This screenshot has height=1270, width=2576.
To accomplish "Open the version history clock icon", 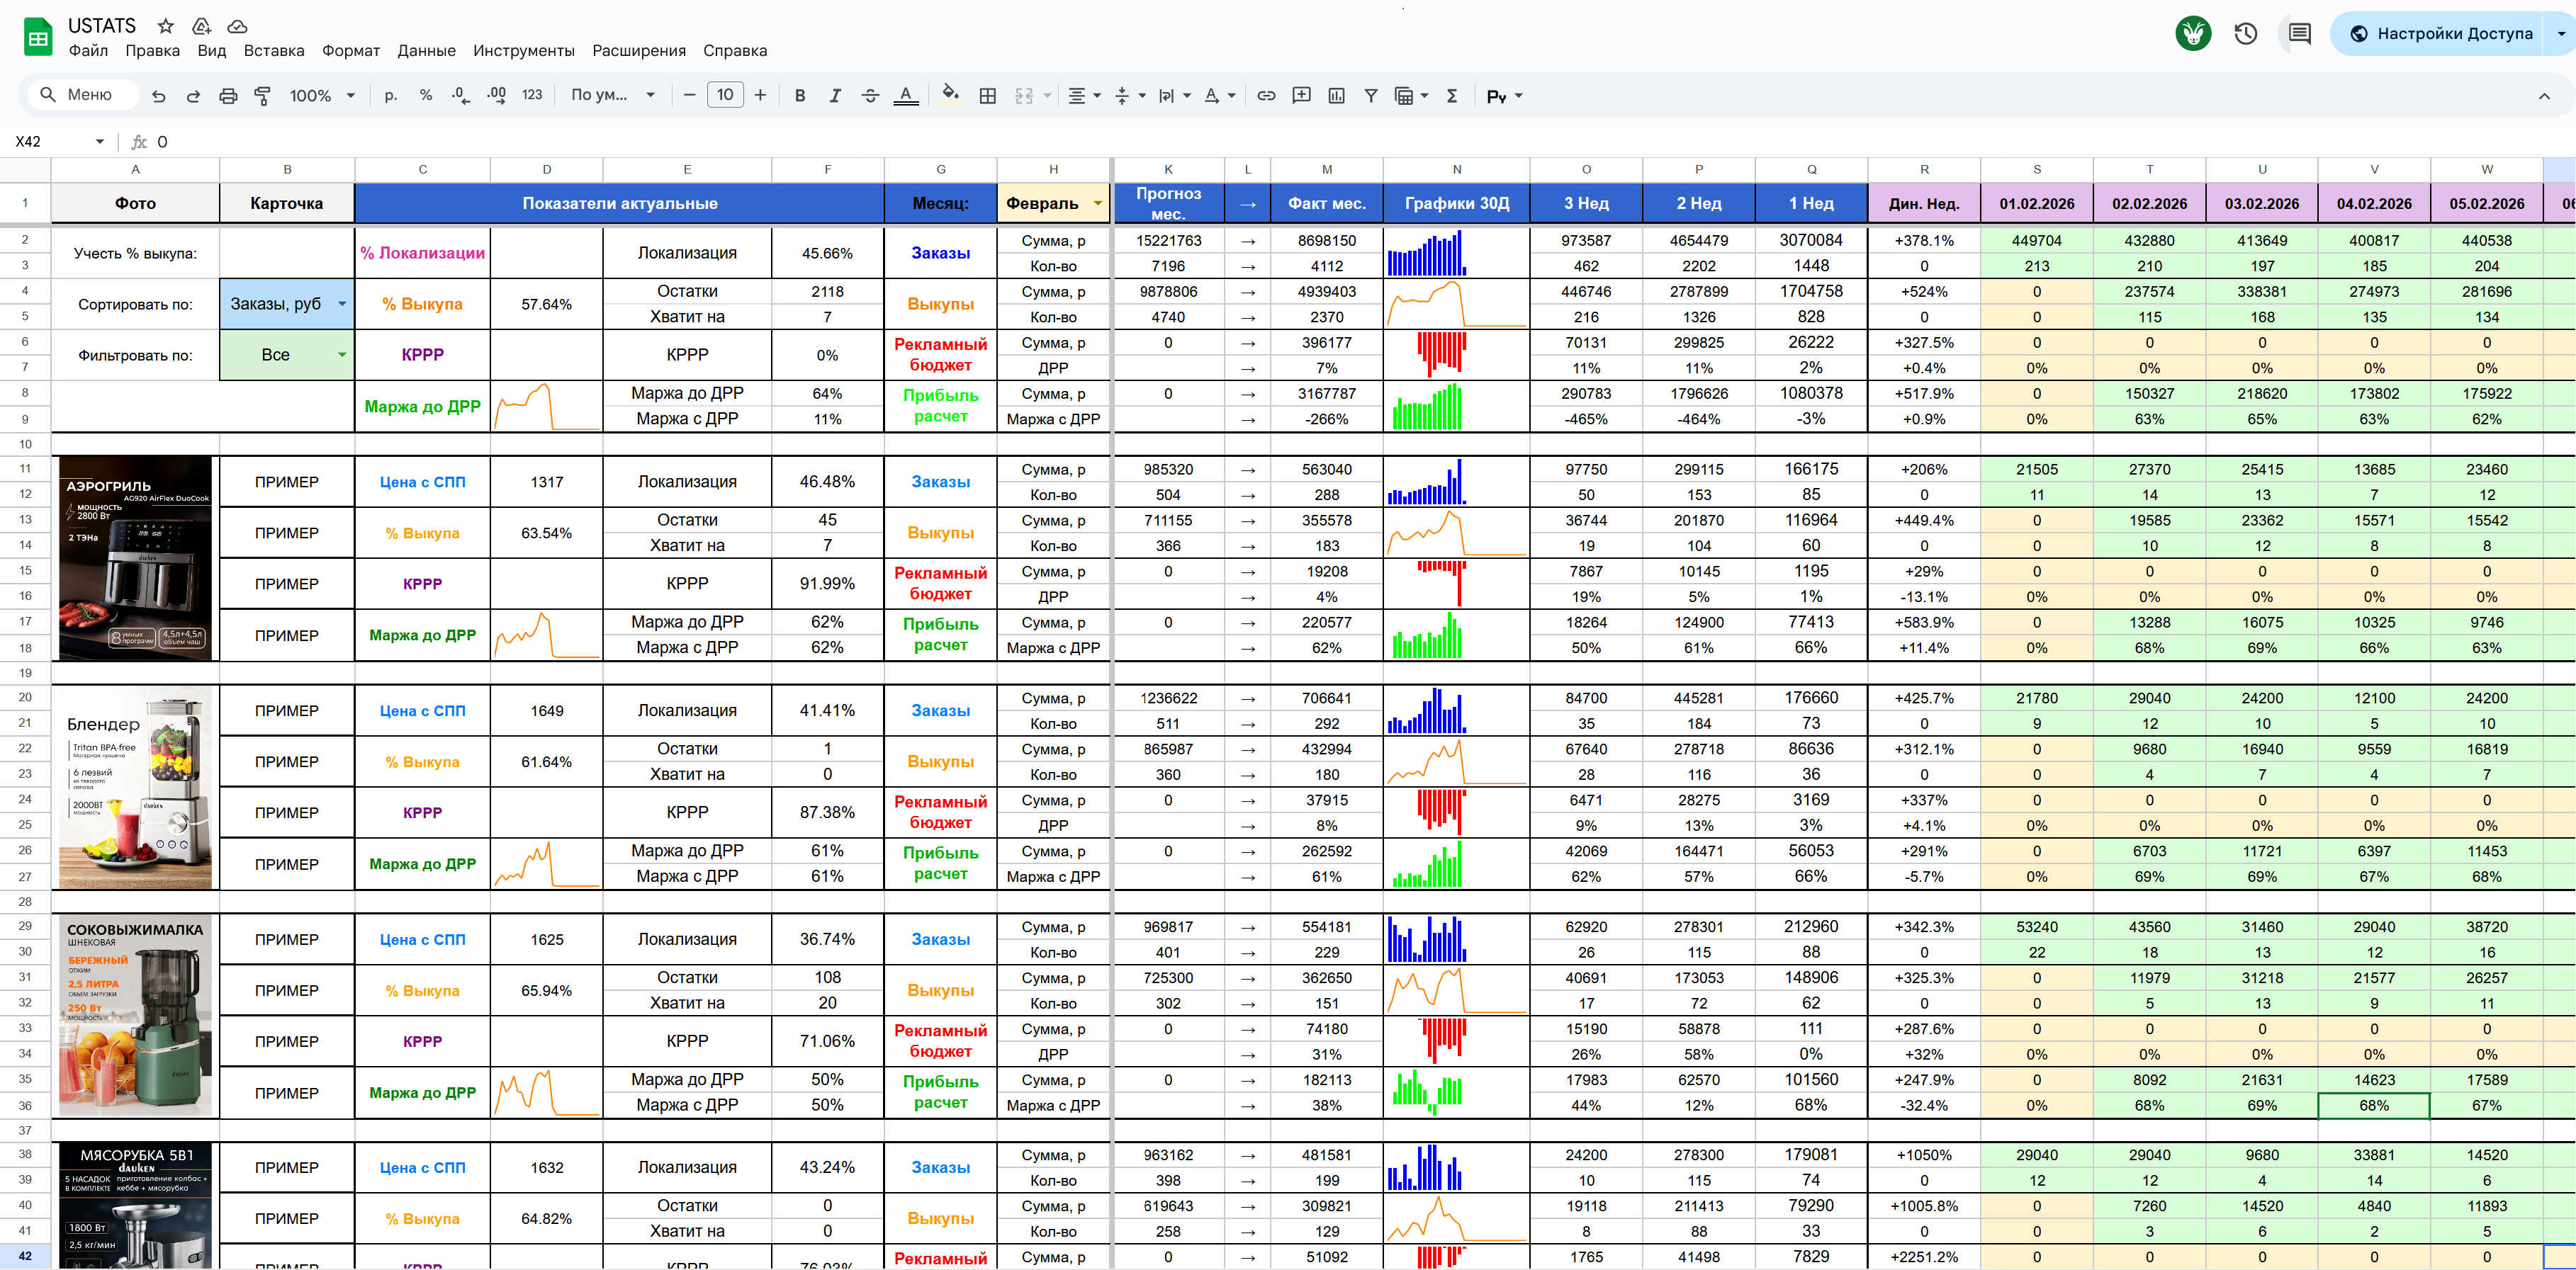I will coord(2245,34).
